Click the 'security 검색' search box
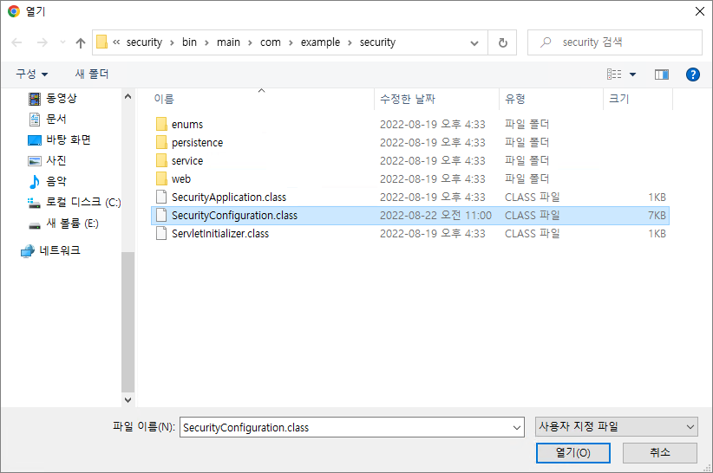713x473 pixels. (x=615, y=42)
